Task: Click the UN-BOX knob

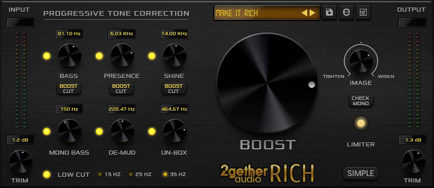Action: point(175,131)
